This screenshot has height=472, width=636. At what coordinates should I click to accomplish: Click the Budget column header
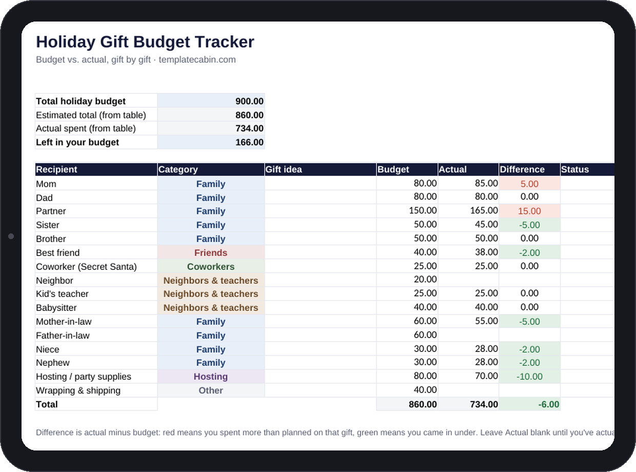pos(407,169)
